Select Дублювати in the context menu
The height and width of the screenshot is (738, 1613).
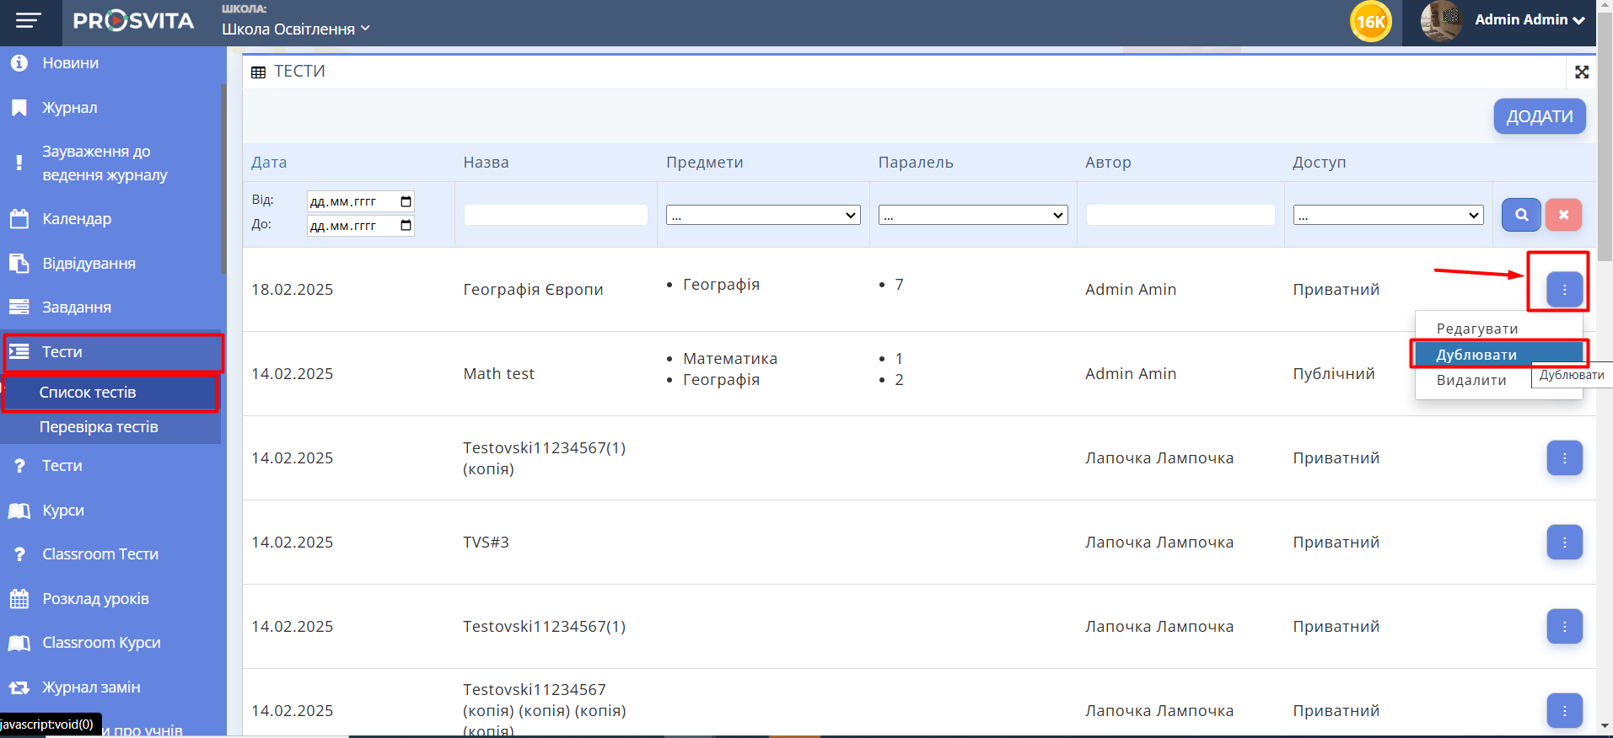point(1476,355)
